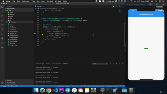Open Source Control view in activity bar

tap(2, 16)
